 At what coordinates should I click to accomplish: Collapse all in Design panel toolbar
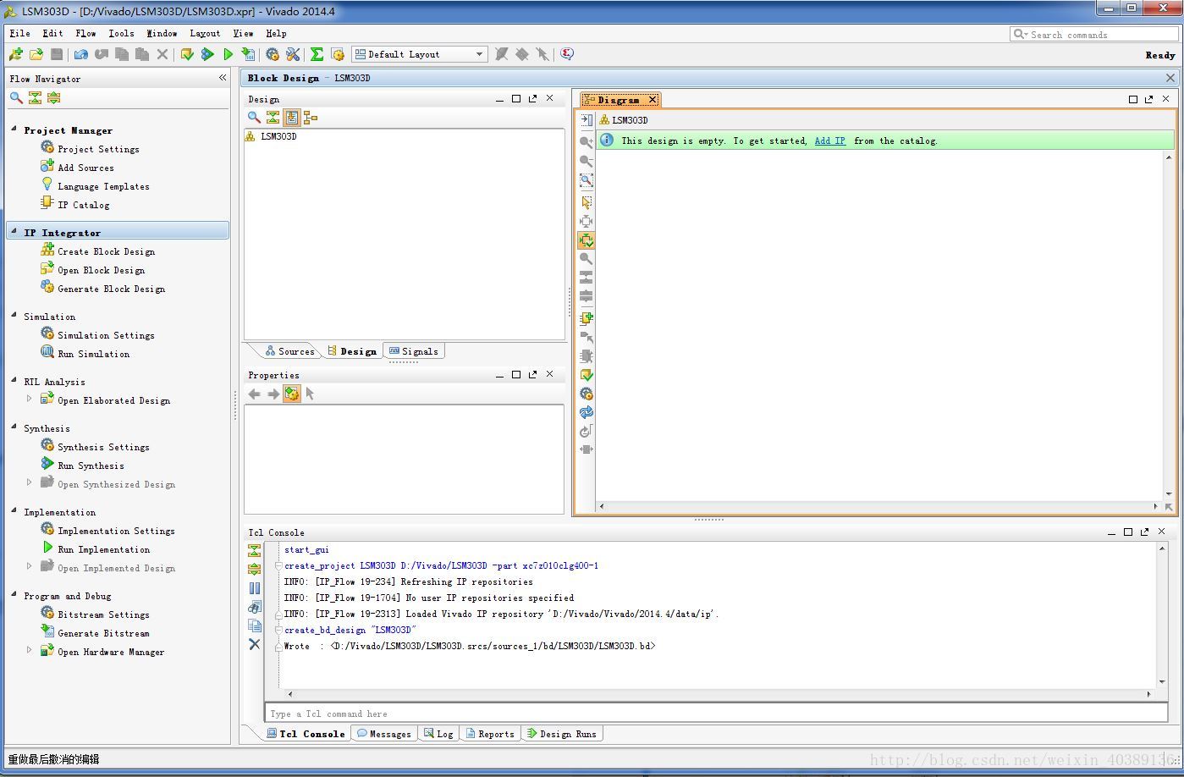point(273,118)
